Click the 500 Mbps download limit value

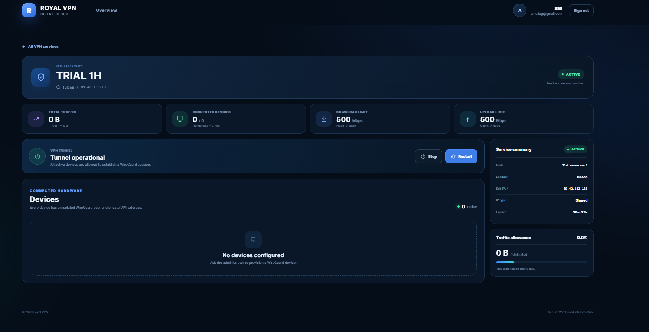point(349,120)
